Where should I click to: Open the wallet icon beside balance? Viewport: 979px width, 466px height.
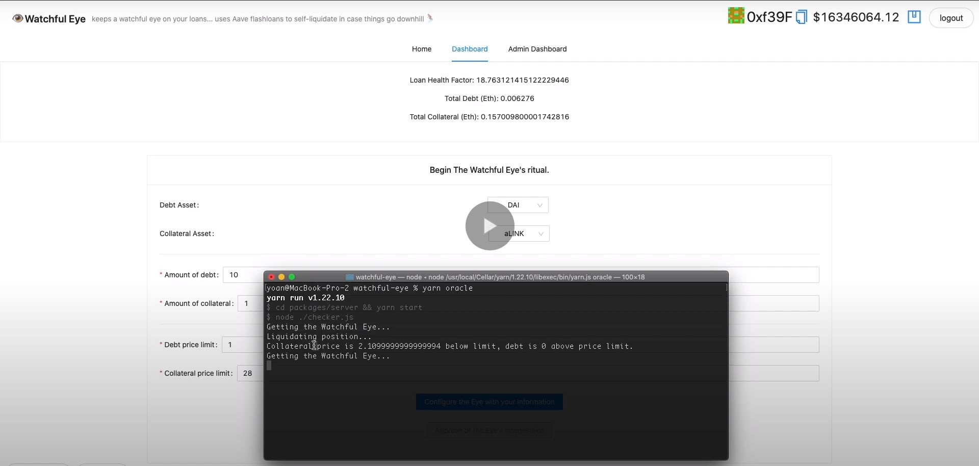point(914,17)
